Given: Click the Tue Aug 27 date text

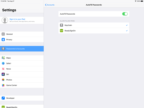Looking at the screenshot, I should point(11,1).
